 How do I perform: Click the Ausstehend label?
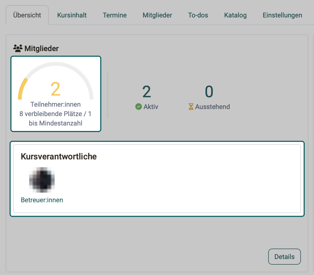tap(212, 107)
